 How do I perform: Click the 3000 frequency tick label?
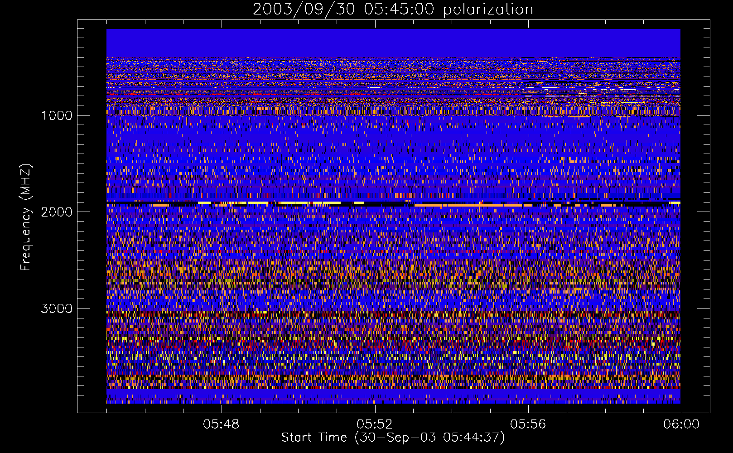pos(57,308)
